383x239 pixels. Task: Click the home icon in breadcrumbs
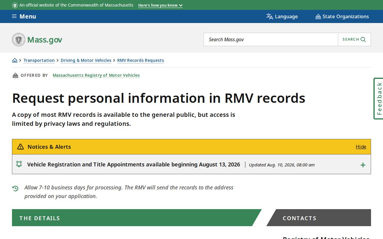pos(15,60)
